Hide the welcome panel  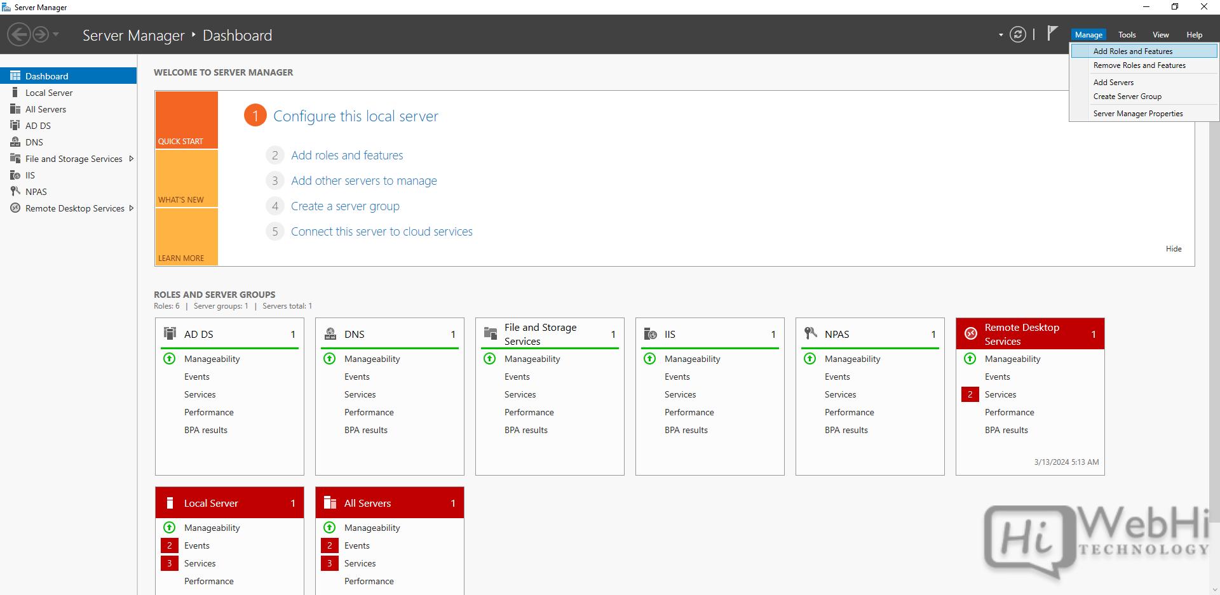pyautogui.click(x=1173, y=249)
